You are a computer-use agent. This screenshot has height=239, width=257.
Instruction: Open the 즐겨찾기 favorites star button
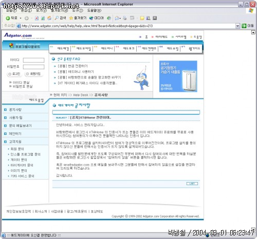(x=78, y=18)
